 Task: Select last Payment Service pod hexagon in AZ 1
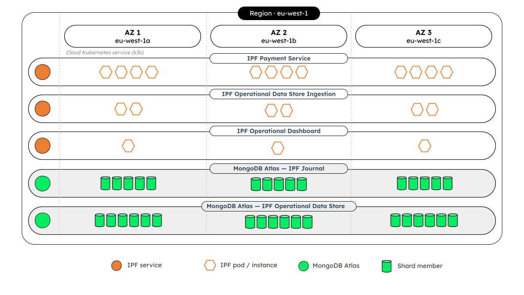pyautogui.click(x=152, y=72)
